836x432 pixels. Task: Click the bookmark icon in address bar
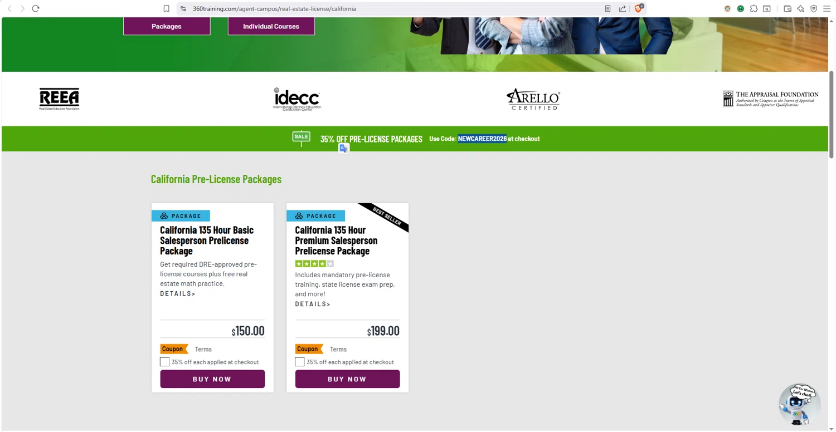(x=166, y=8)
